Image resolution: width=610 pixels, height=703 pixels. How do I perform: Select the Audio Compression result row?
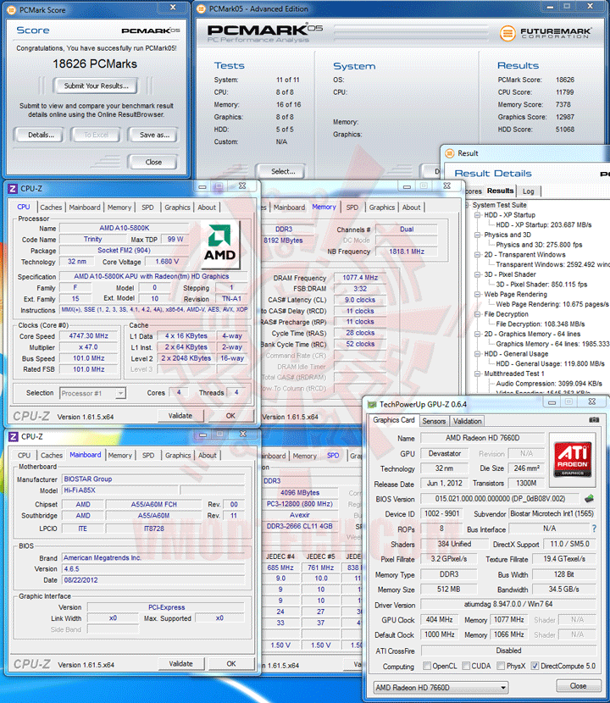point(549,384)
